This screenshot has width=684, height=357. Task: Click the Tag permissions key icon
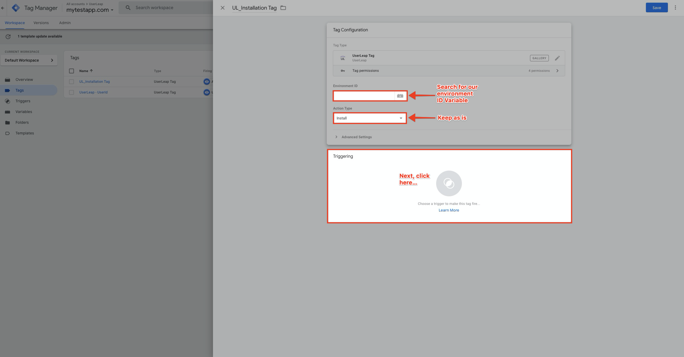click(x=343, y=71)
